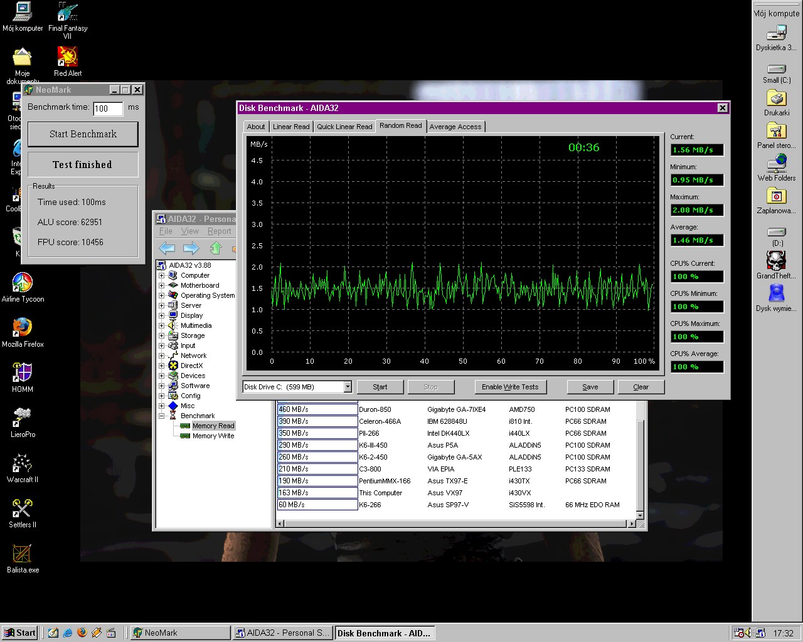Expand the Misc tree node

coord(162,406)
